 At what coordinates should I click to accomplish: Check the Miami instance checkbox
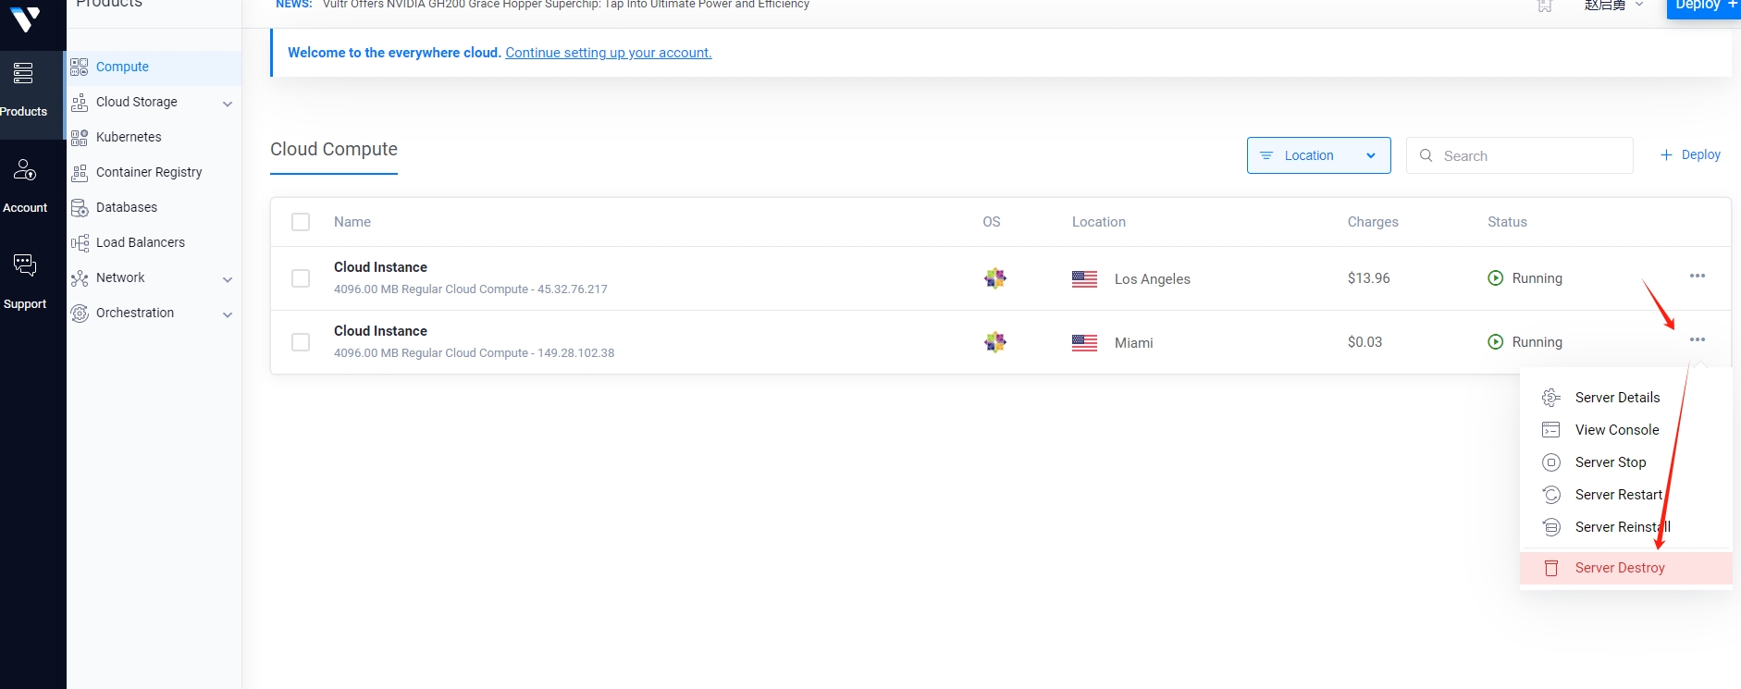pos(301,342)
